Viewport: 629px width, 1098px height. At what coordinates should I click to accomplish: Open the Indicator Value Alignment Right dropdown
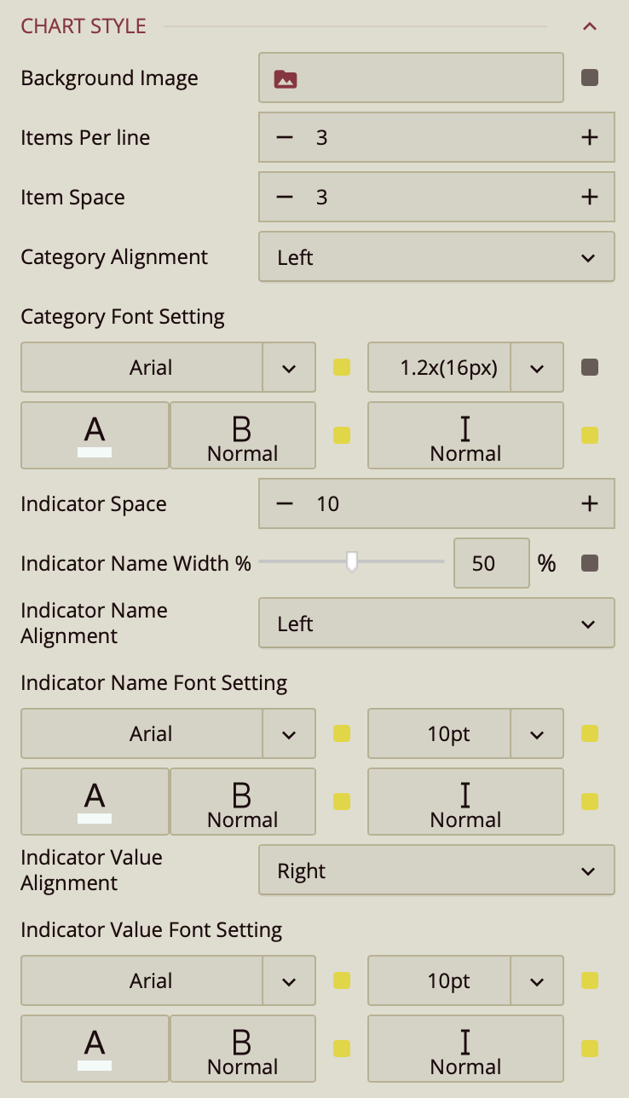coord(436,871)
